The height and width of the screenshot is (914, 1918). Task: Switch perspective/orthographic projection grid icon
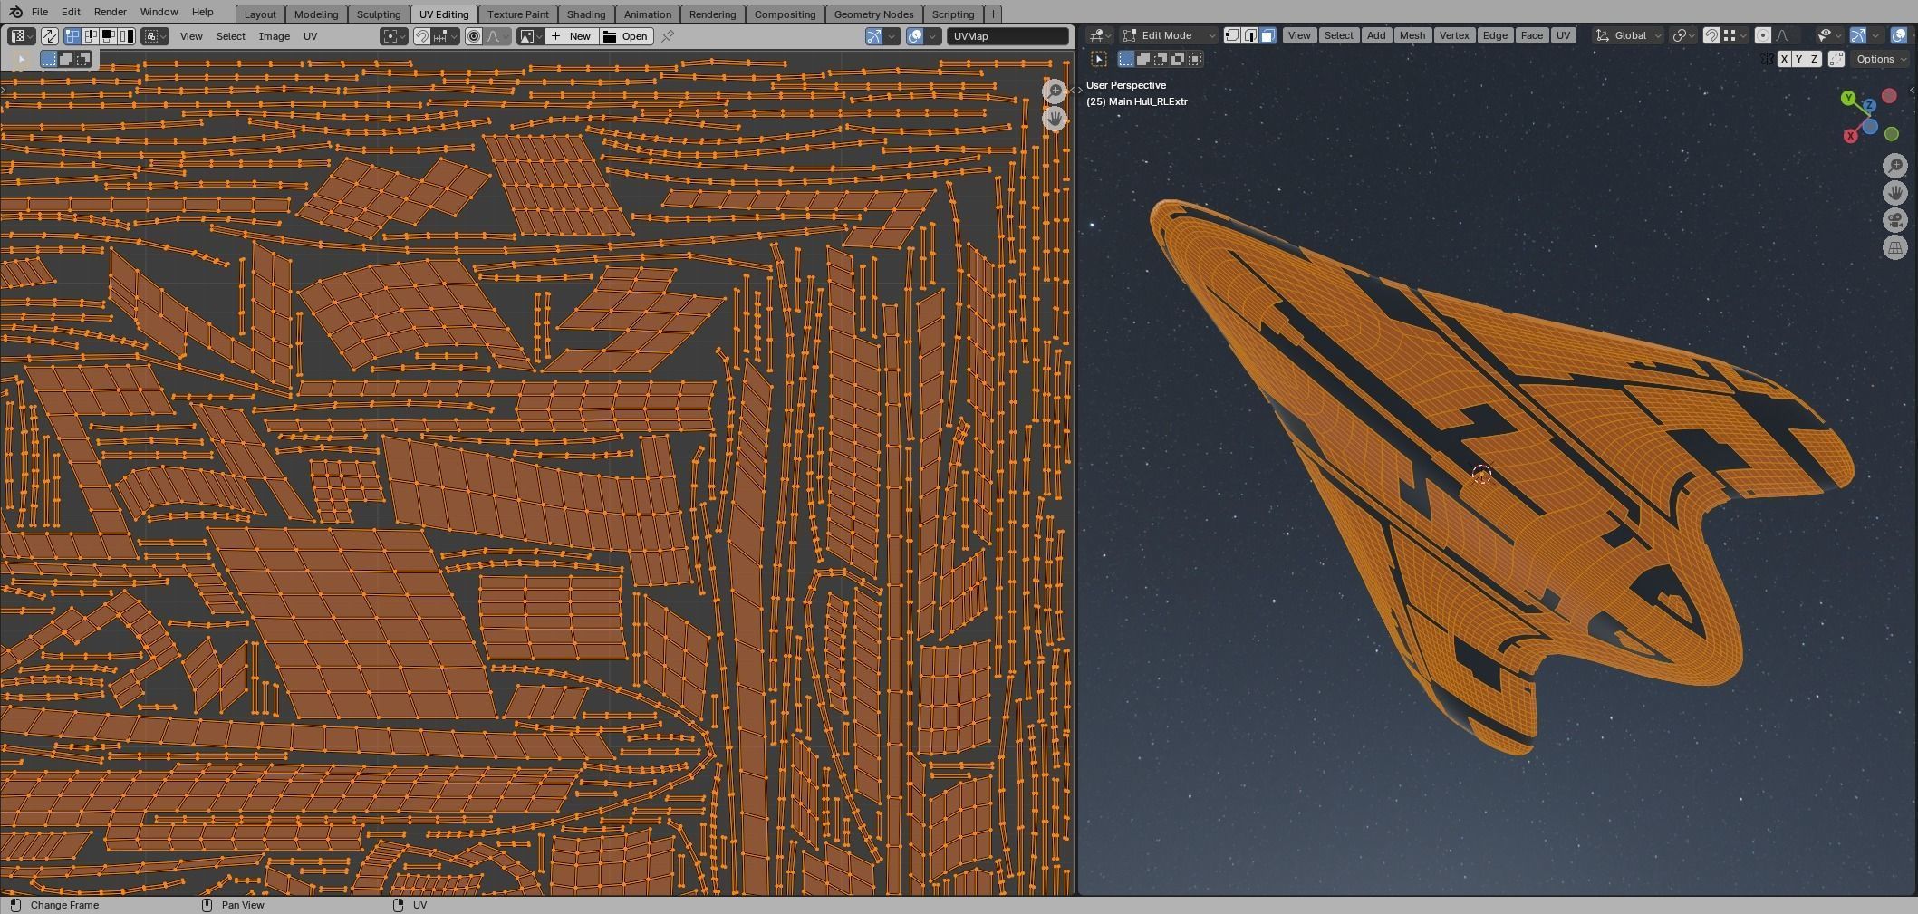(x=1894, y=247)
